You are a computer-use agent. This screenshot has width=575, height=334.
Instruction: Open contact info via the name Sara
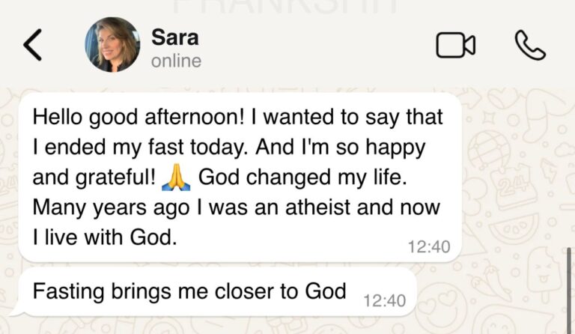pos(174,36)
